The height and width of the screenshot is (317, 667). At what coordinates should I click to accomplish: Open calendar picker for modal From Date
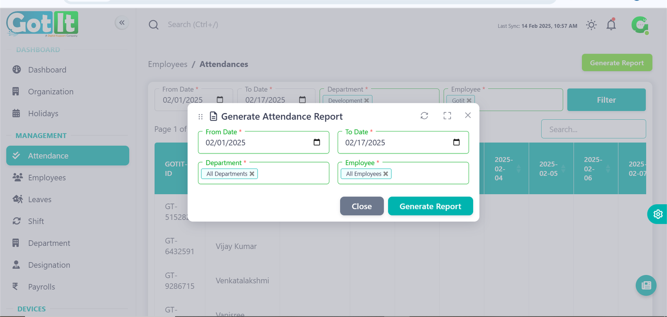pyautogui.click(x=317, y=142)
